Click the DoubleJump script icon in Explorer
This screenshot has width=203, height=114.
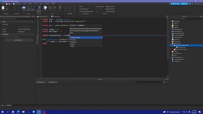click(177, 47)
